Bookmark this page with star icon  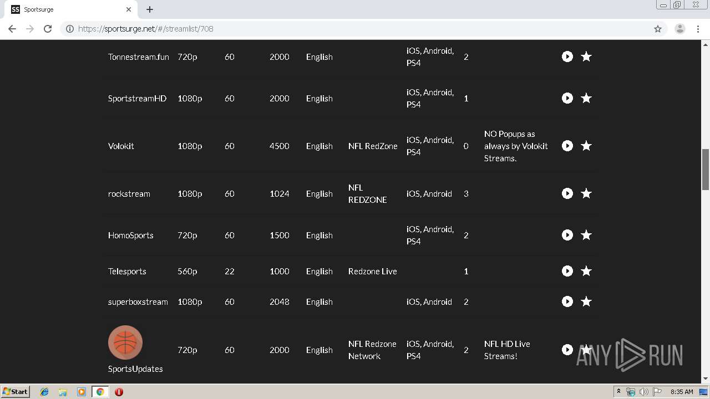[658, 29]
